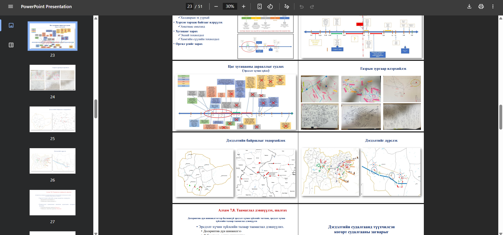Edit the page number field showing 23

point(190,7)
